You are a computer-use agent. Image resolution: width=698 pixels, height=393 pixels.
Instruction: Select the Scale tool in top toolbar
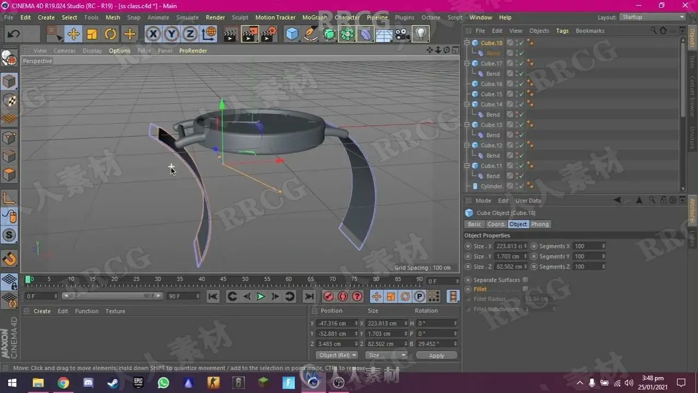coord(92,34)
